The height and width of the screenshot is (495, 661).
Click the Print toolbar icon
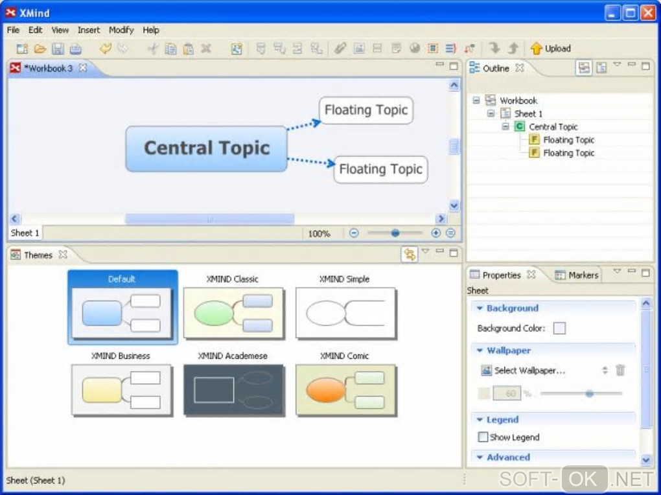click(75, 49)
